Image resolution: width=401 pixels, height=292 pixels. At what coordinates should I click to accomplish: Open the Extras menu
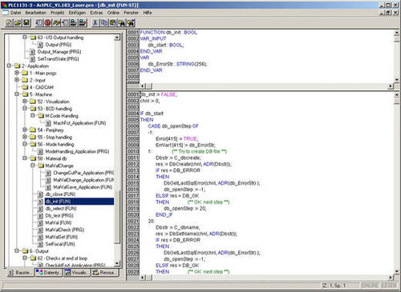click(96, 13)
